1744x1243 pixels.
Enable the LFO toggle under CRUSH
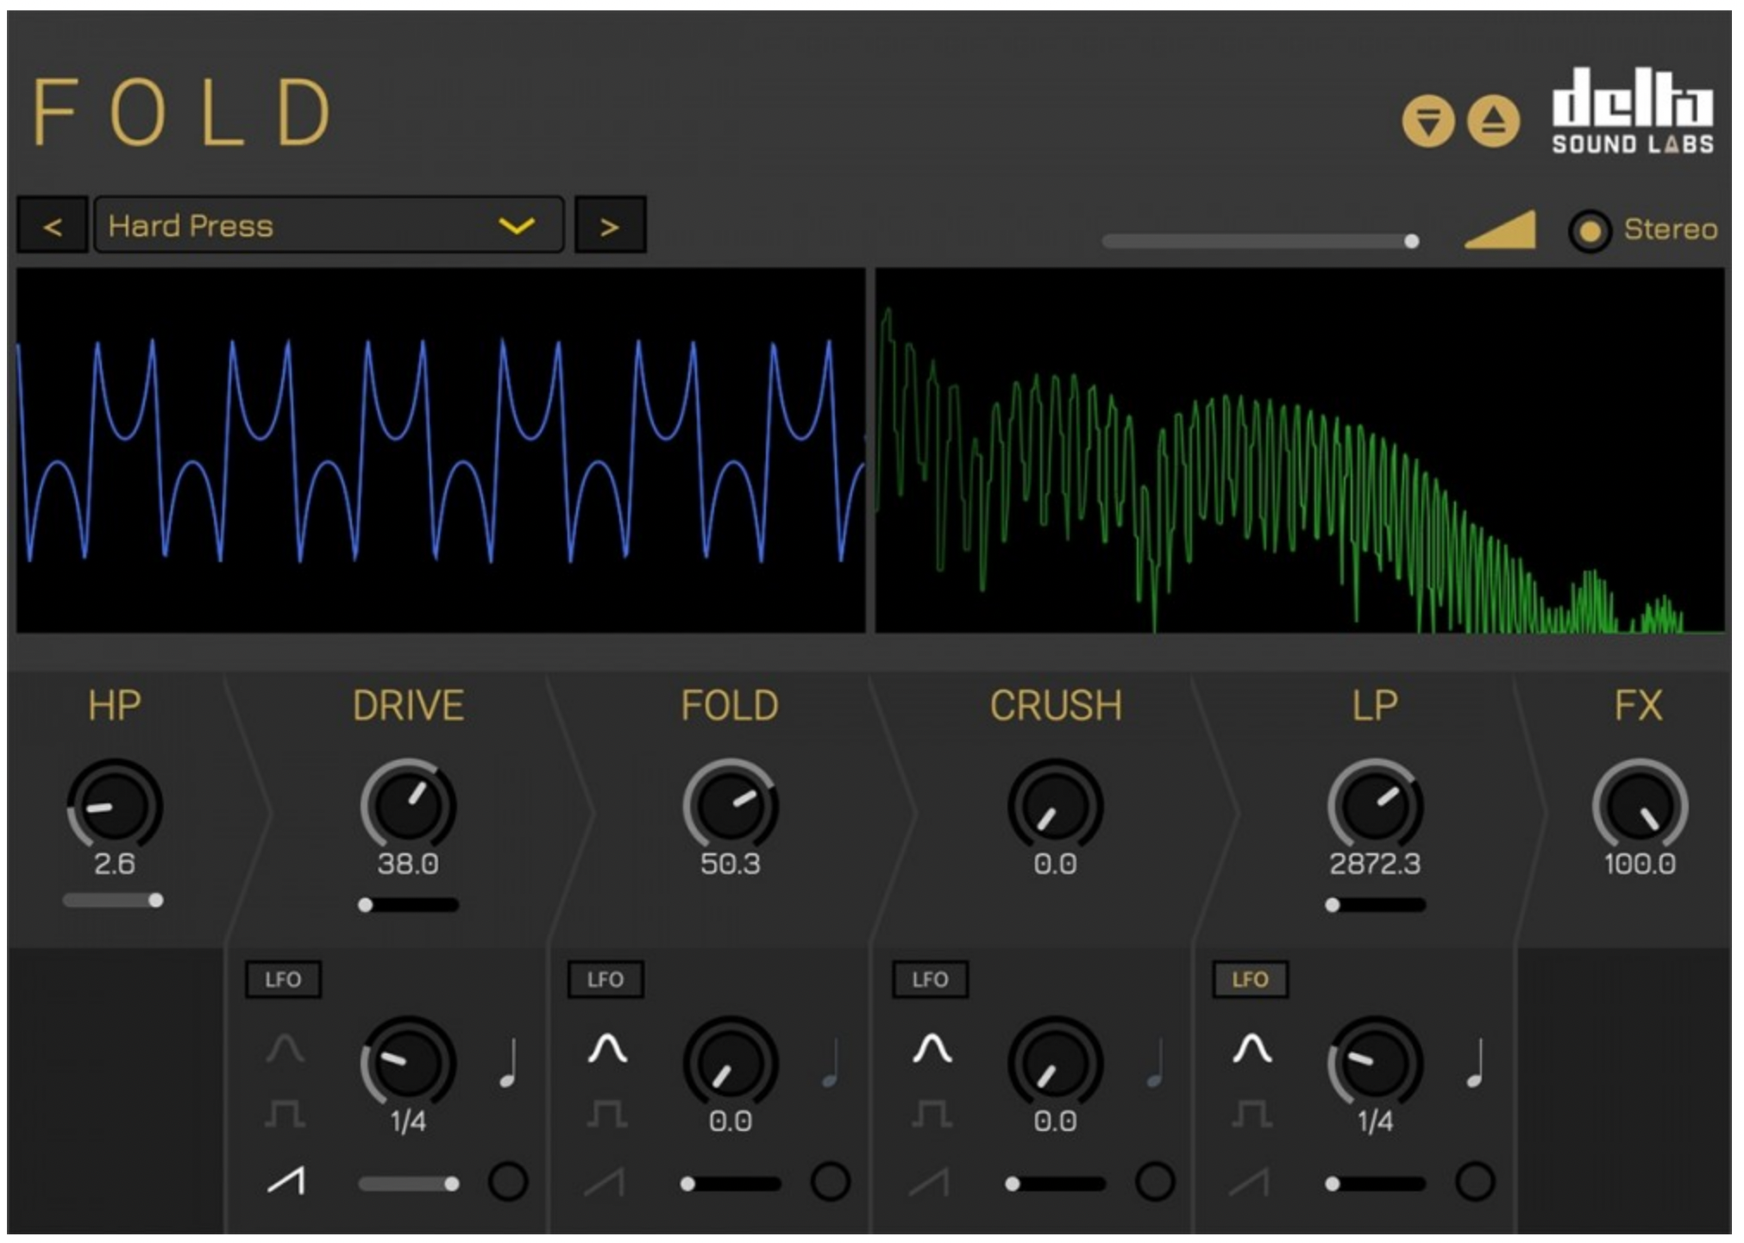tap(929, 979)
